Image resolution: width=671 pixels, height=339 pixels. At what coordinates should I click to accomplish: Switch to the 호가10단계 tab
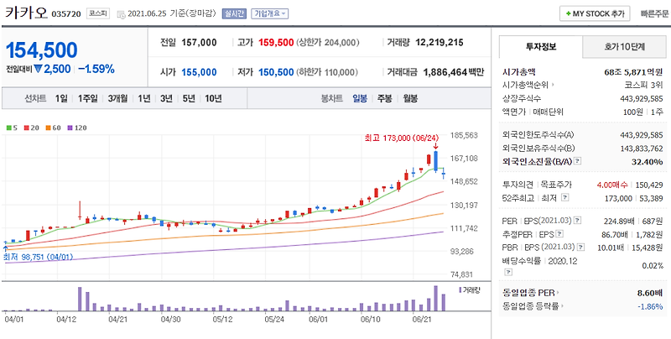tap(625, 47)
